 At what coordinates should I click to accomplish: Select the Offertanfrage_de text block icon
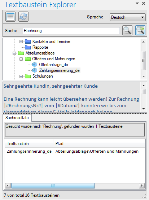tap(35, 65)
